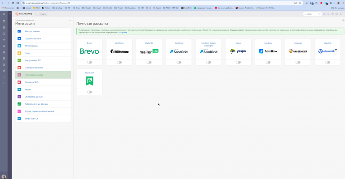Click the plus icon in the left rail

click(x=4, y=83)
